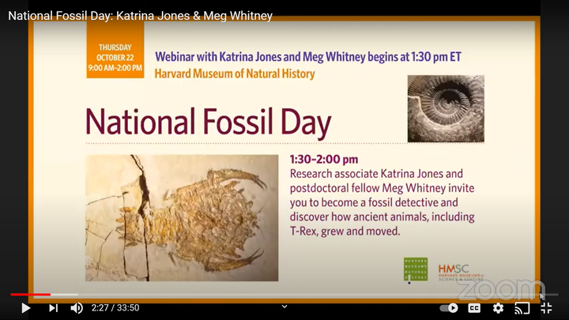
Task: Click the ammonite fossil image
Action: tap(446, 108)
